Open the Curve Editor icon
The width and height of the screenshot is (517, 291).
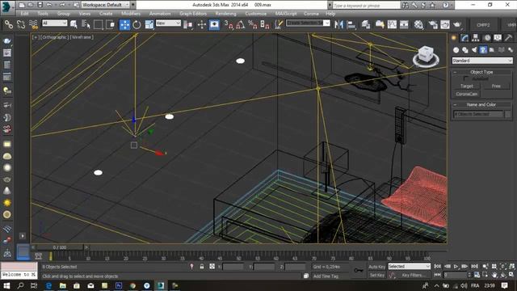pyautogui.click(x=392, y=24)
